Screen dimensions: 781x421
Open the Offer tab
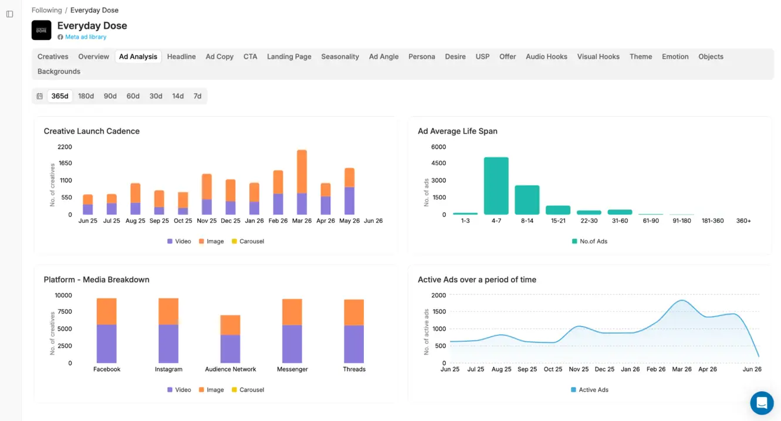point(508,57)
